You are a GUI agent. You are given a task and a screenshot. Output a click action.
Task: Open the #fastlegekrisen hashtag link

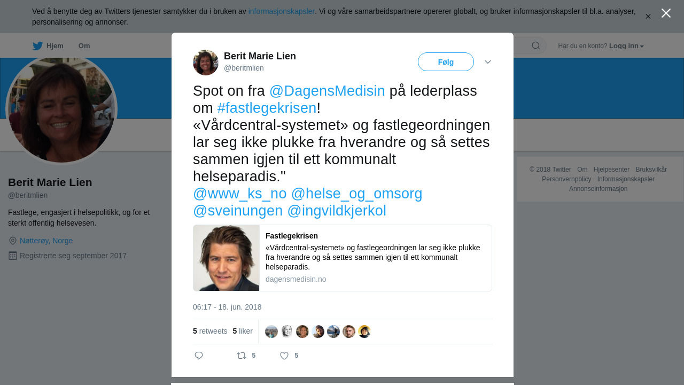pyautogui.click(x=267, y=108)
